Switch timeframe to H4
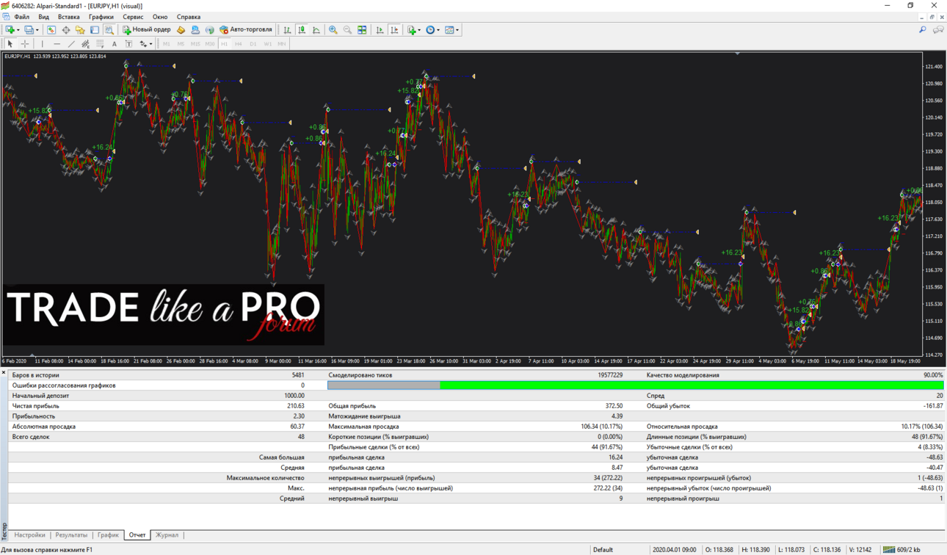 click(x=239, y=44)
